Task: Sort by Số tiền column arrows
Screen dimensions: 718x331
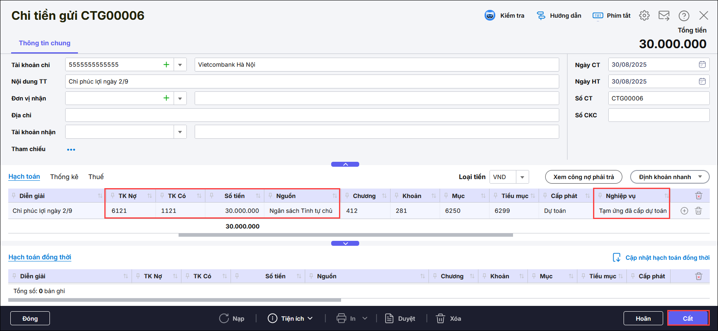Action: tap(258, 196)
